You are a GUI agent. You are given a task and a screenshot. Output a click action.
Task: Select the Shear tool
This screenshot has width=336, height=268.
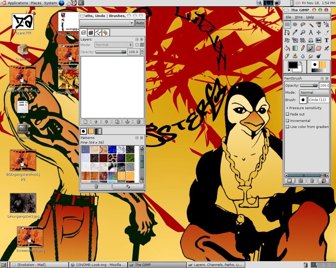click(x=303, y=40)
